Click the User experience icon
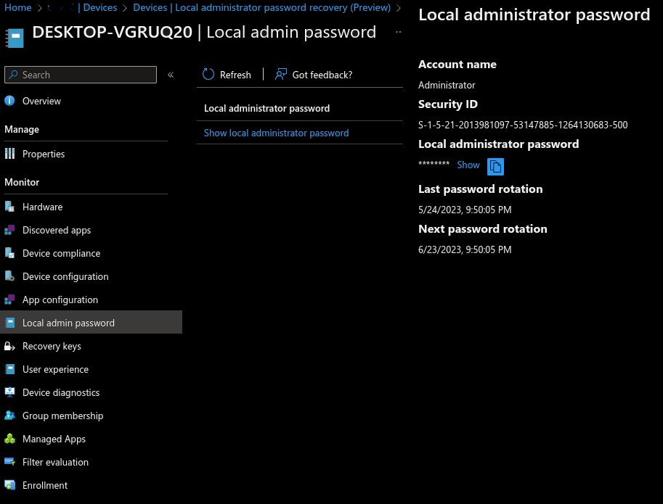The width and height of the screenshot is (663, 504). (9, 369)
